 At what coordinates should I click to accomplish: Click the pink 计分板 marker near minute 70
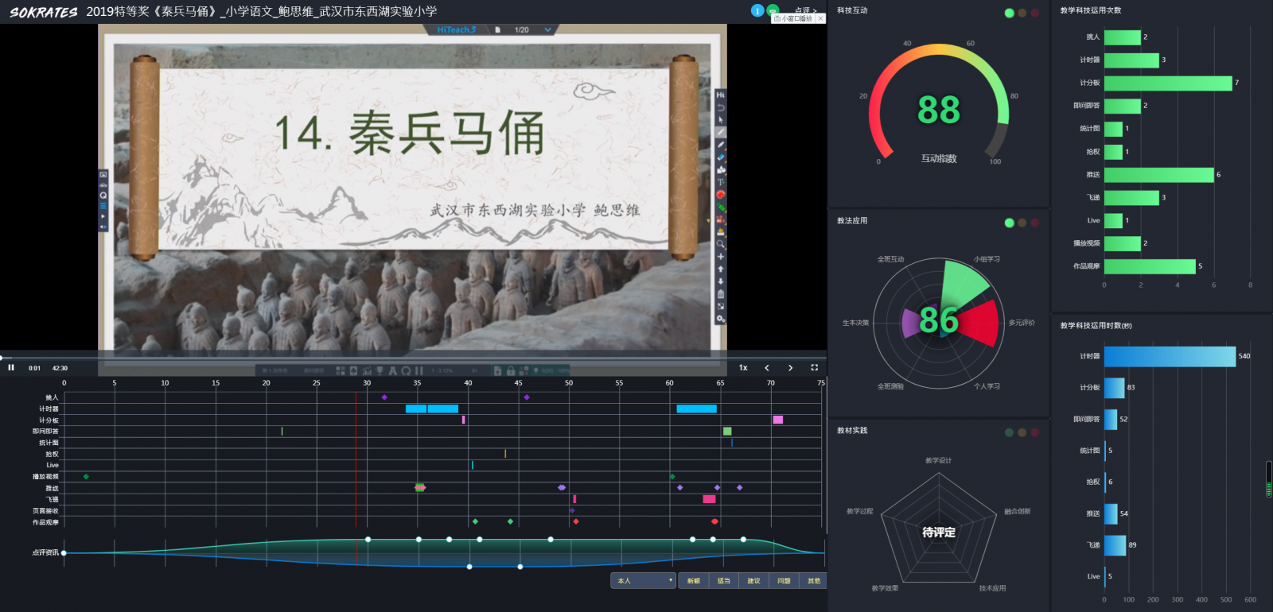coord(777,420)
